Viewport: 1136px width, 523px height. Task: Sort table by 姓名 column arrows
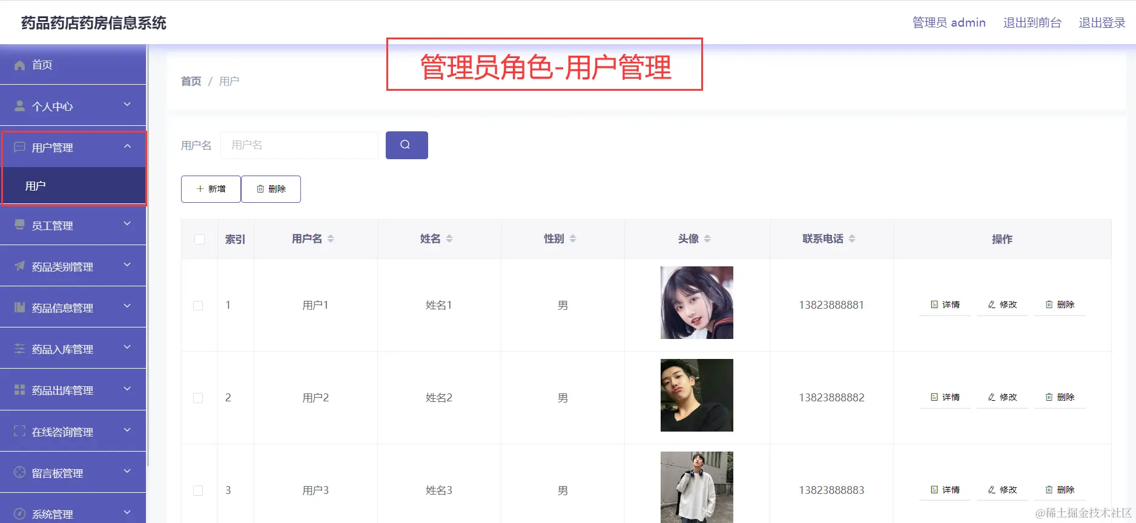click(449, 239)
